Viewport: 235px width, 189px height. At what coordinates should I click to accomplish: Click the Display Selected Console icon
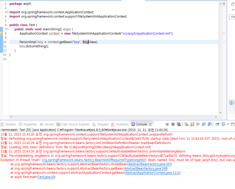click(223, 124)
